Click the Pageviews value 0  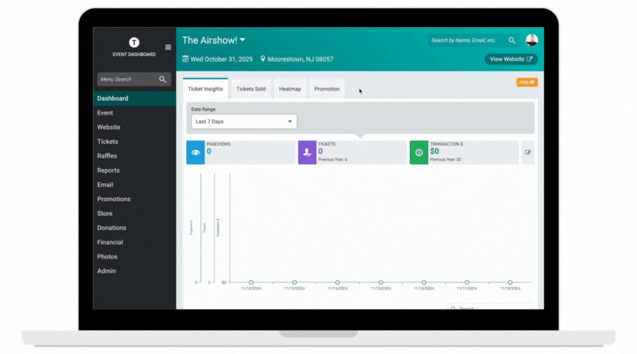pyautogui.click(x=209, y=152)
